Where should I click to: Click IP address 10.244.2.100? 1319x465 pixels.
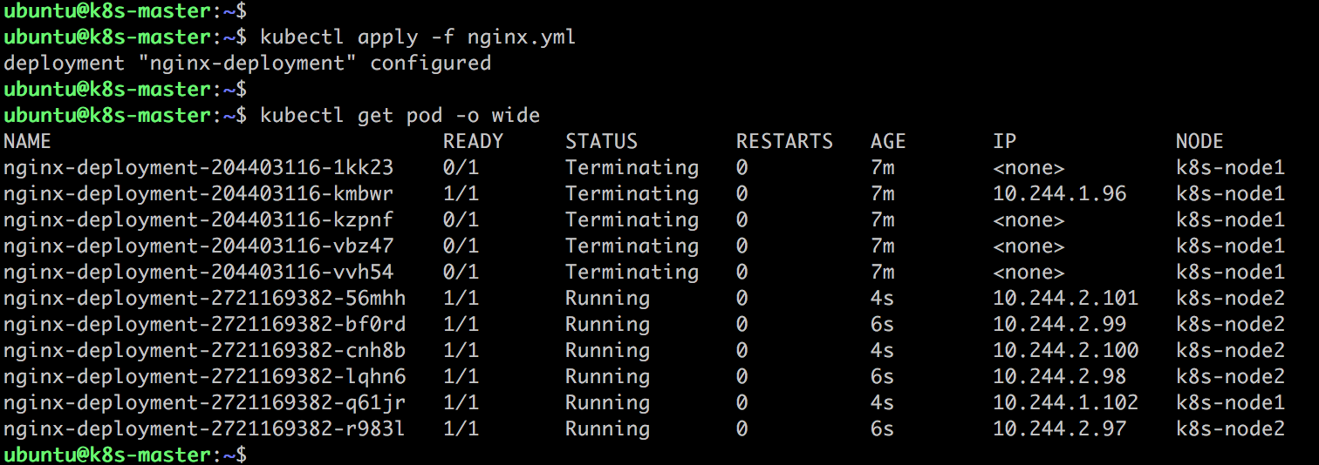coord(1065,350)
